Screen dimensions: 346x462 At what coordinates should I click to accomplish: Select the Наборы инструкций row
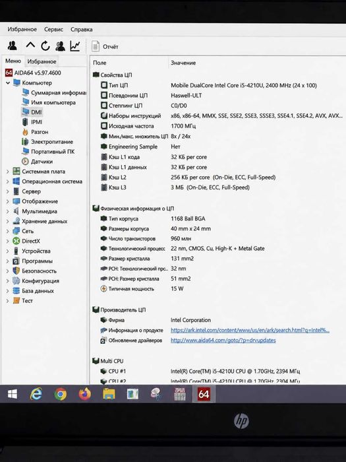[222, 115]
